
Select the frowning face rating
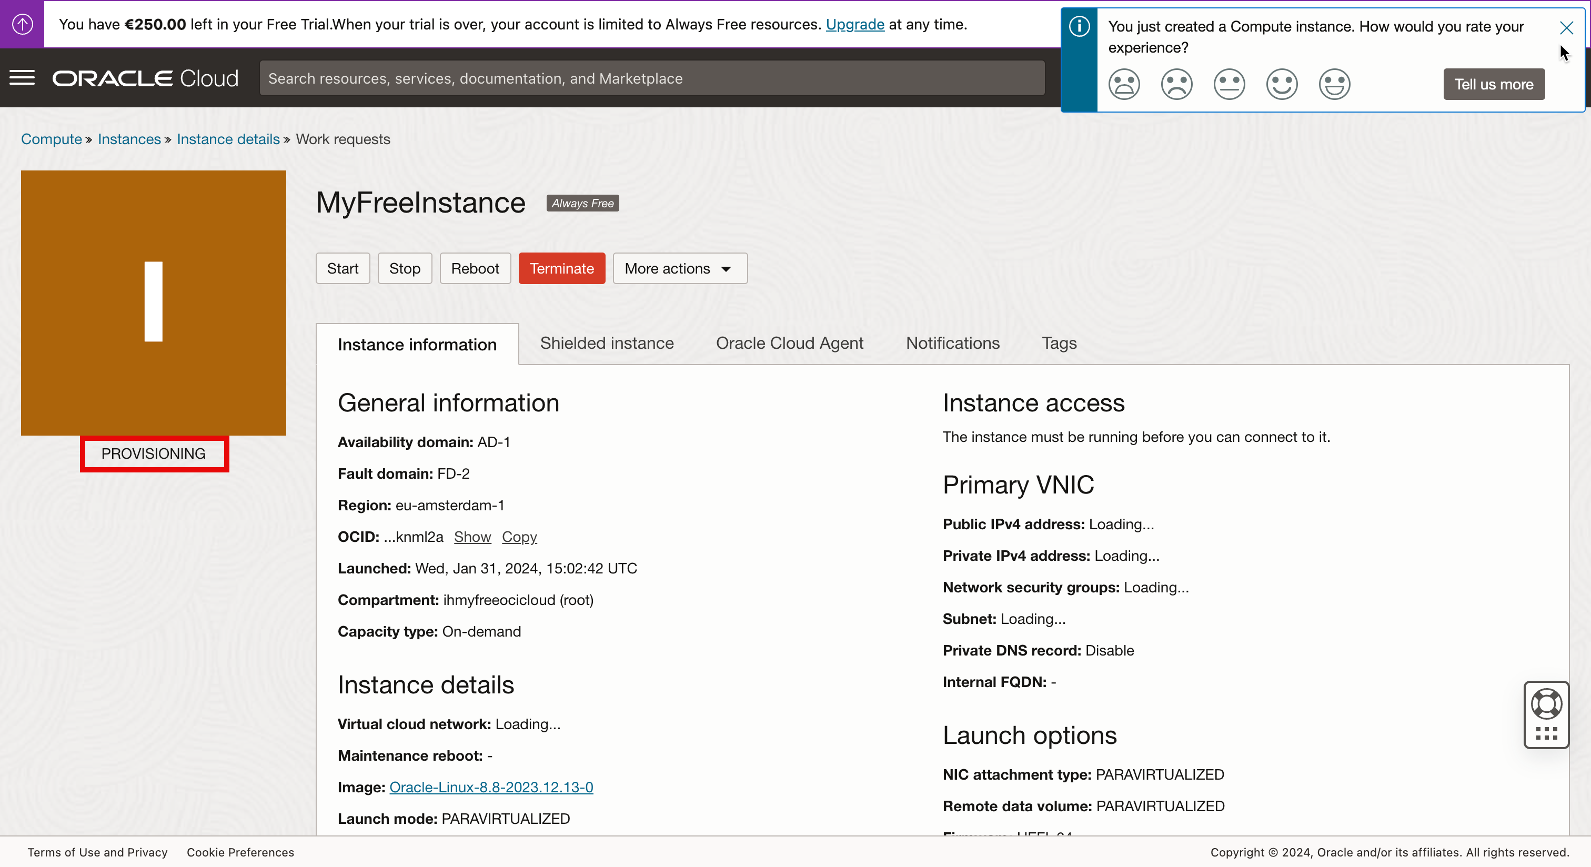(1176, 84)
